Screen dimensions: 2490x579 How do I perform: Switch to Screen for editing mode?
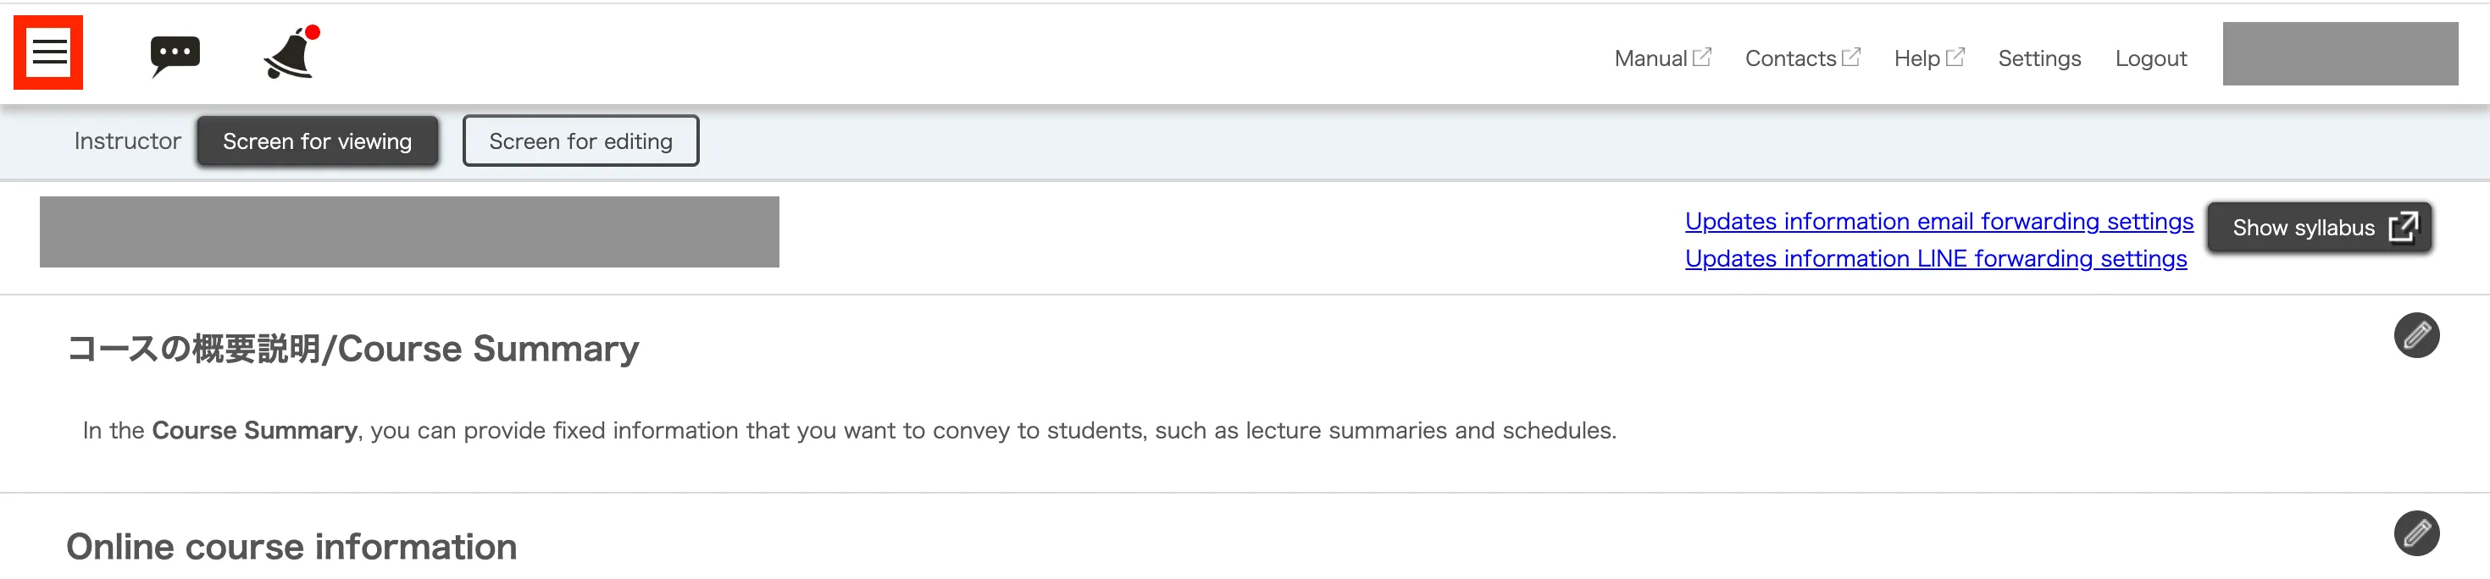click(x=580, y=142)
